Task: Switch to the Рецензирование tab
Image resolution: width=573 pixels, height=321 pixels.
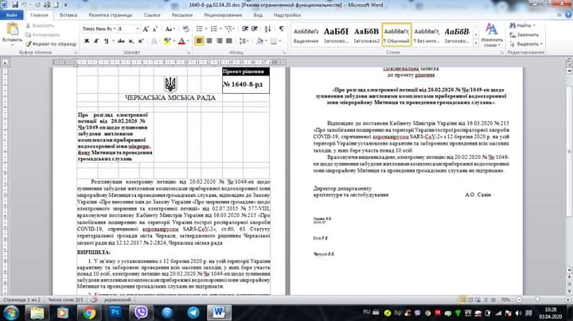Action: tap(223, 15)
